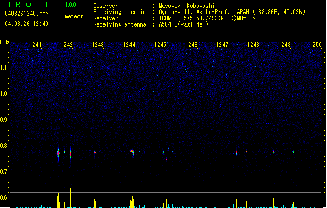327x208 pixels.
Task: Click the 0.7 kHz frequency tick label
Action: pyautogui.click(x=4, y=172)
